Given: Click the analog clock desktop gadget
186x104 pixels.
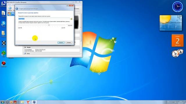Looking at the screenshot, I should pyautogui.click(x=178, y=7).
